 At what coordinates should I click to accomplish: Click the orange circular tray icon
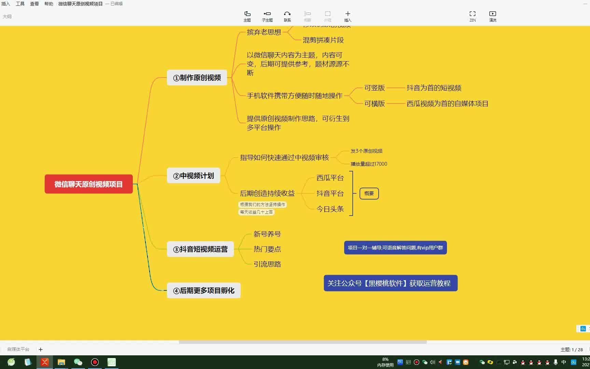(466, 362)
